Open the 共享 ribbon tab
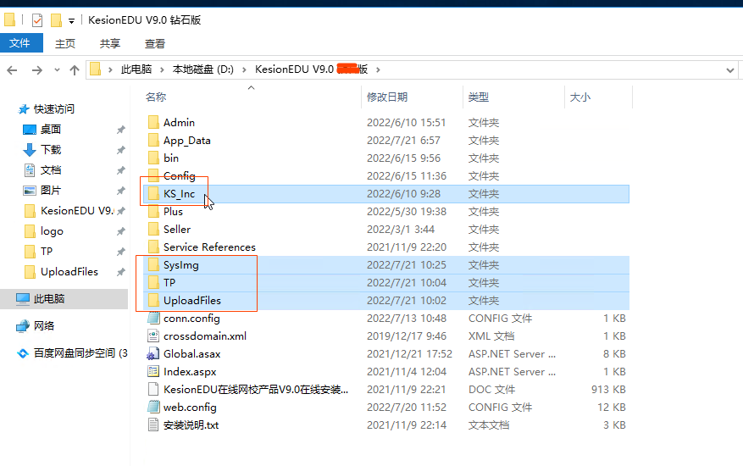Screen dimensions: 743x466 pos(110,43)
